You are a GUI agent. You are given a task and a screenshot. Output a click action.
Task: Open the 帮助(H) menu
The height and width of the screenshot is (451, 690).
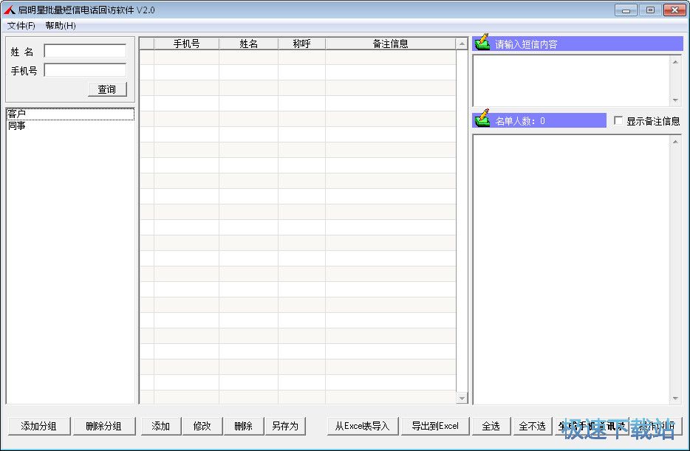(x=60, y=26)
